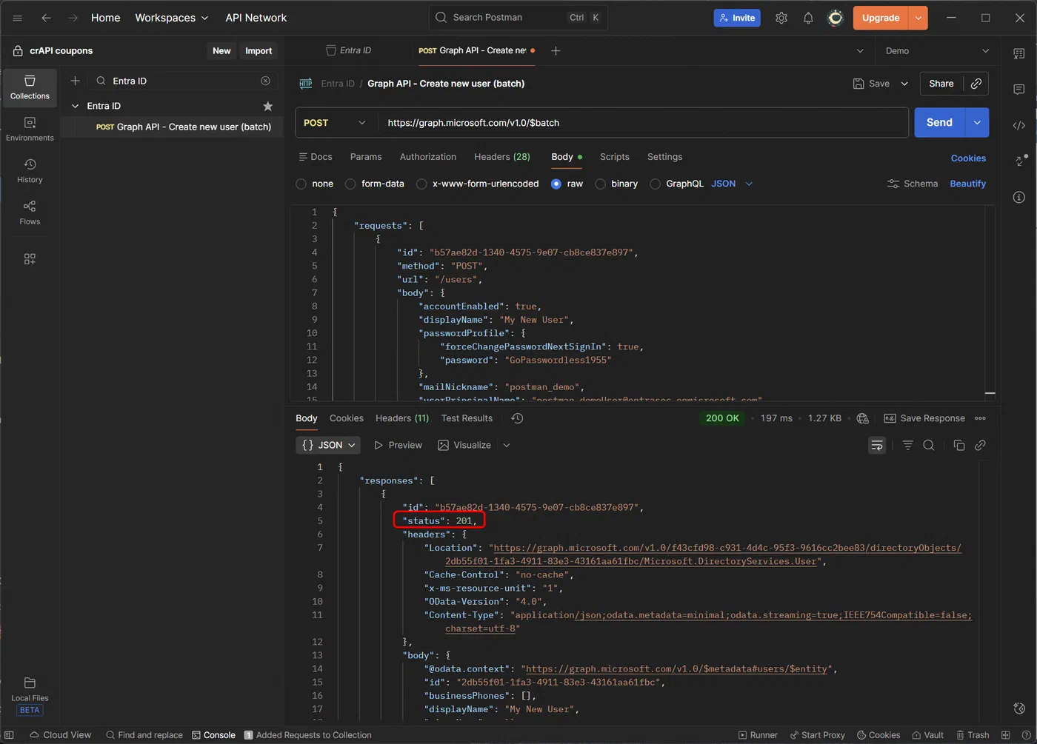Open the code snippet panel icon
1037x744 pixels.
[x=1019, y=125]
